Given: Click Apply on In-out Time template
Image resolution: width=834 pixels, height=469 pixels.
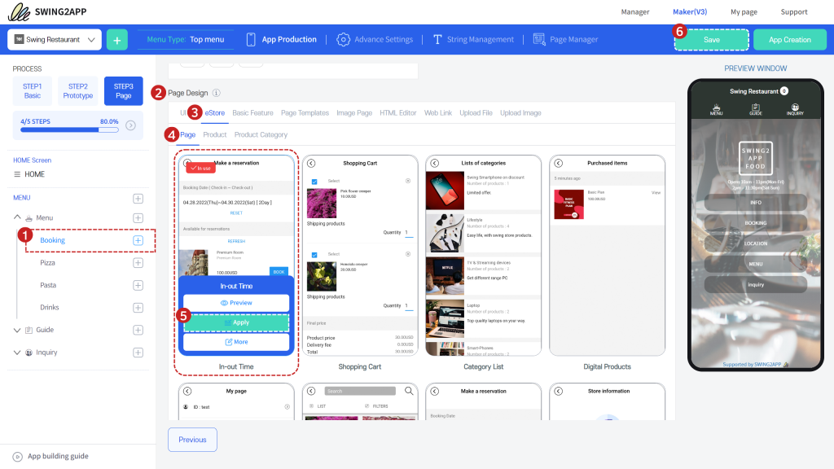Looking at the screenshot, I should 236,322.
